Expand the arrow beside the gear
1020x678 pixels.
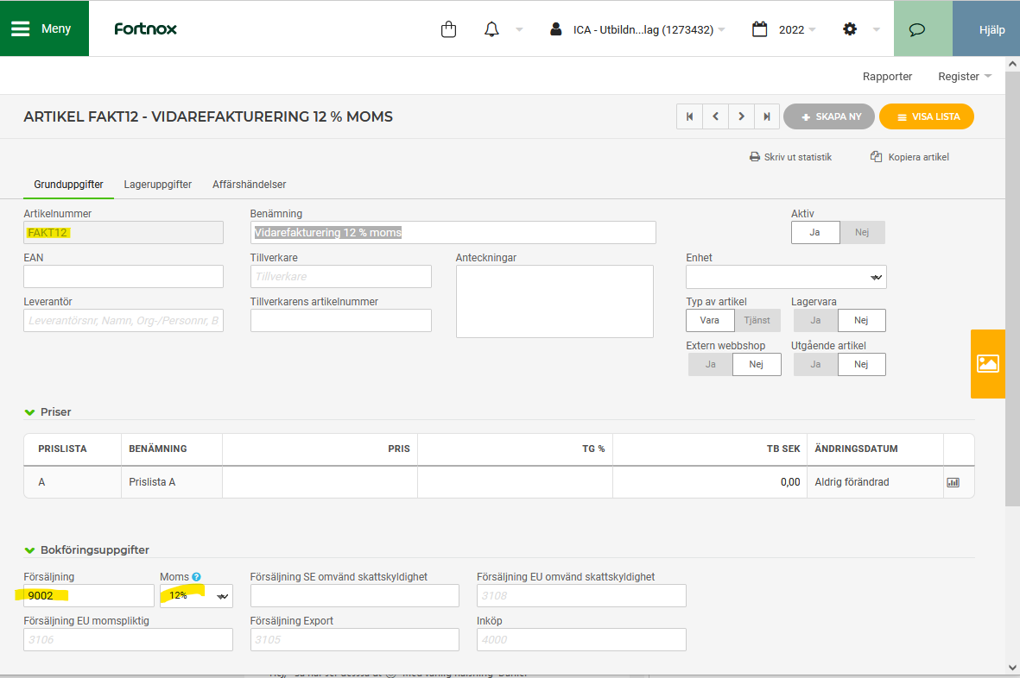click(x=877, y=30)
